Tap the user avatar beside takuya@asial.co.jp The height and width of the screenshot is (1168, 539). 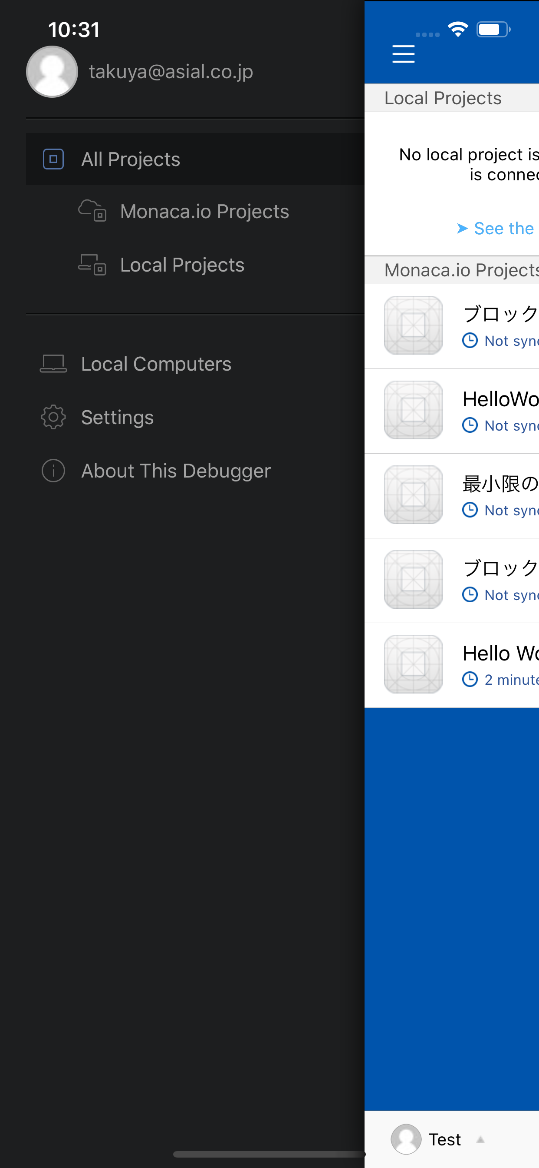(52, 72)
